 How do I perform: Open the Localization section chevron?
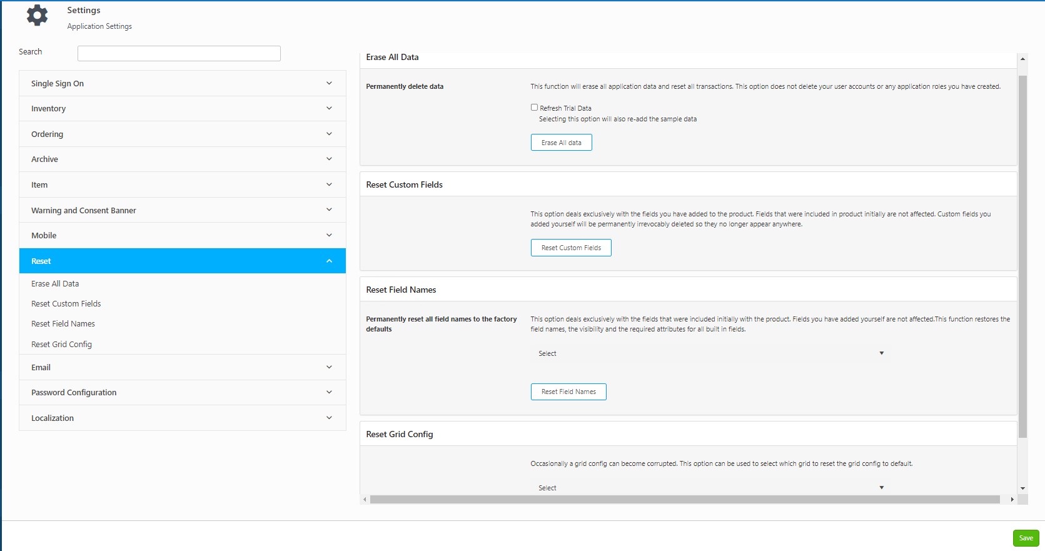(329, 418)
